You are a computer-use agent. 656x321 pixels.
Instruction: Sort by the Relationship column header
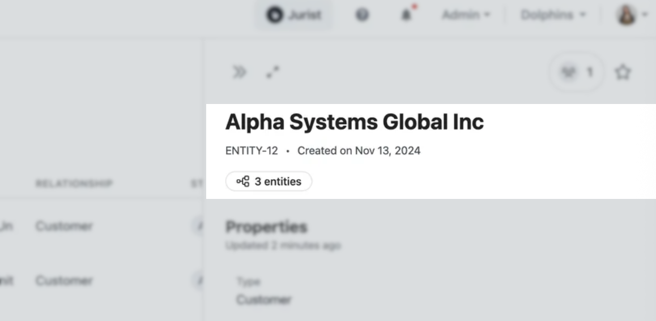click(x=74, y=184)
